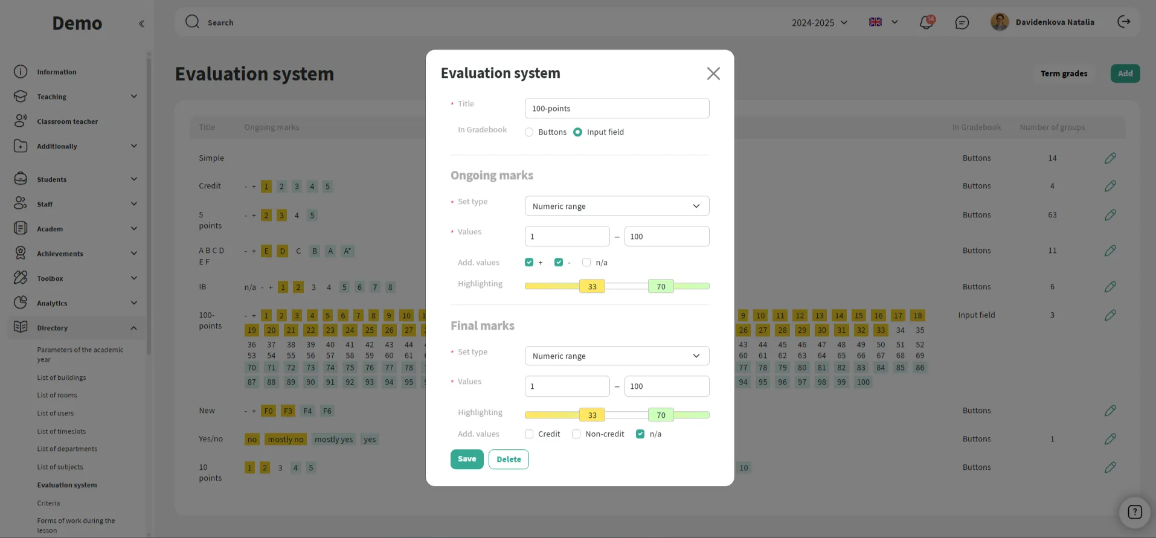
Task: Click the Title input field
Action: [616, 109]
